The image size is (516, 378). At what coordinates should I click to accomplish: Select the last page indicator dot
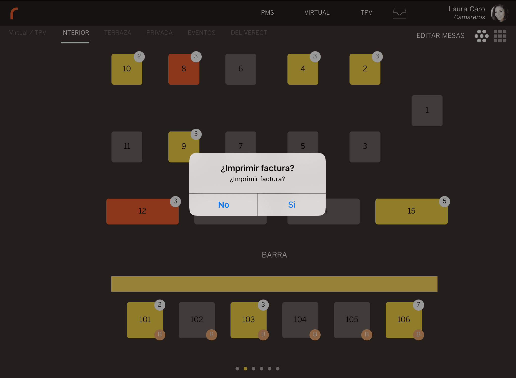tap(278, 369)
